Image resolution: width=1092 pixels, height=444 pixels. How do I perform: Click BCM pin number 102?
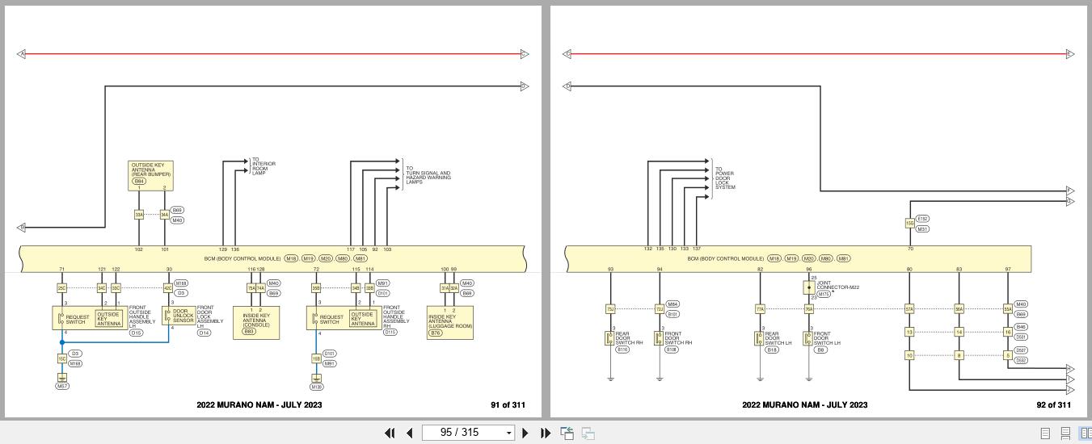pos(139,249)
